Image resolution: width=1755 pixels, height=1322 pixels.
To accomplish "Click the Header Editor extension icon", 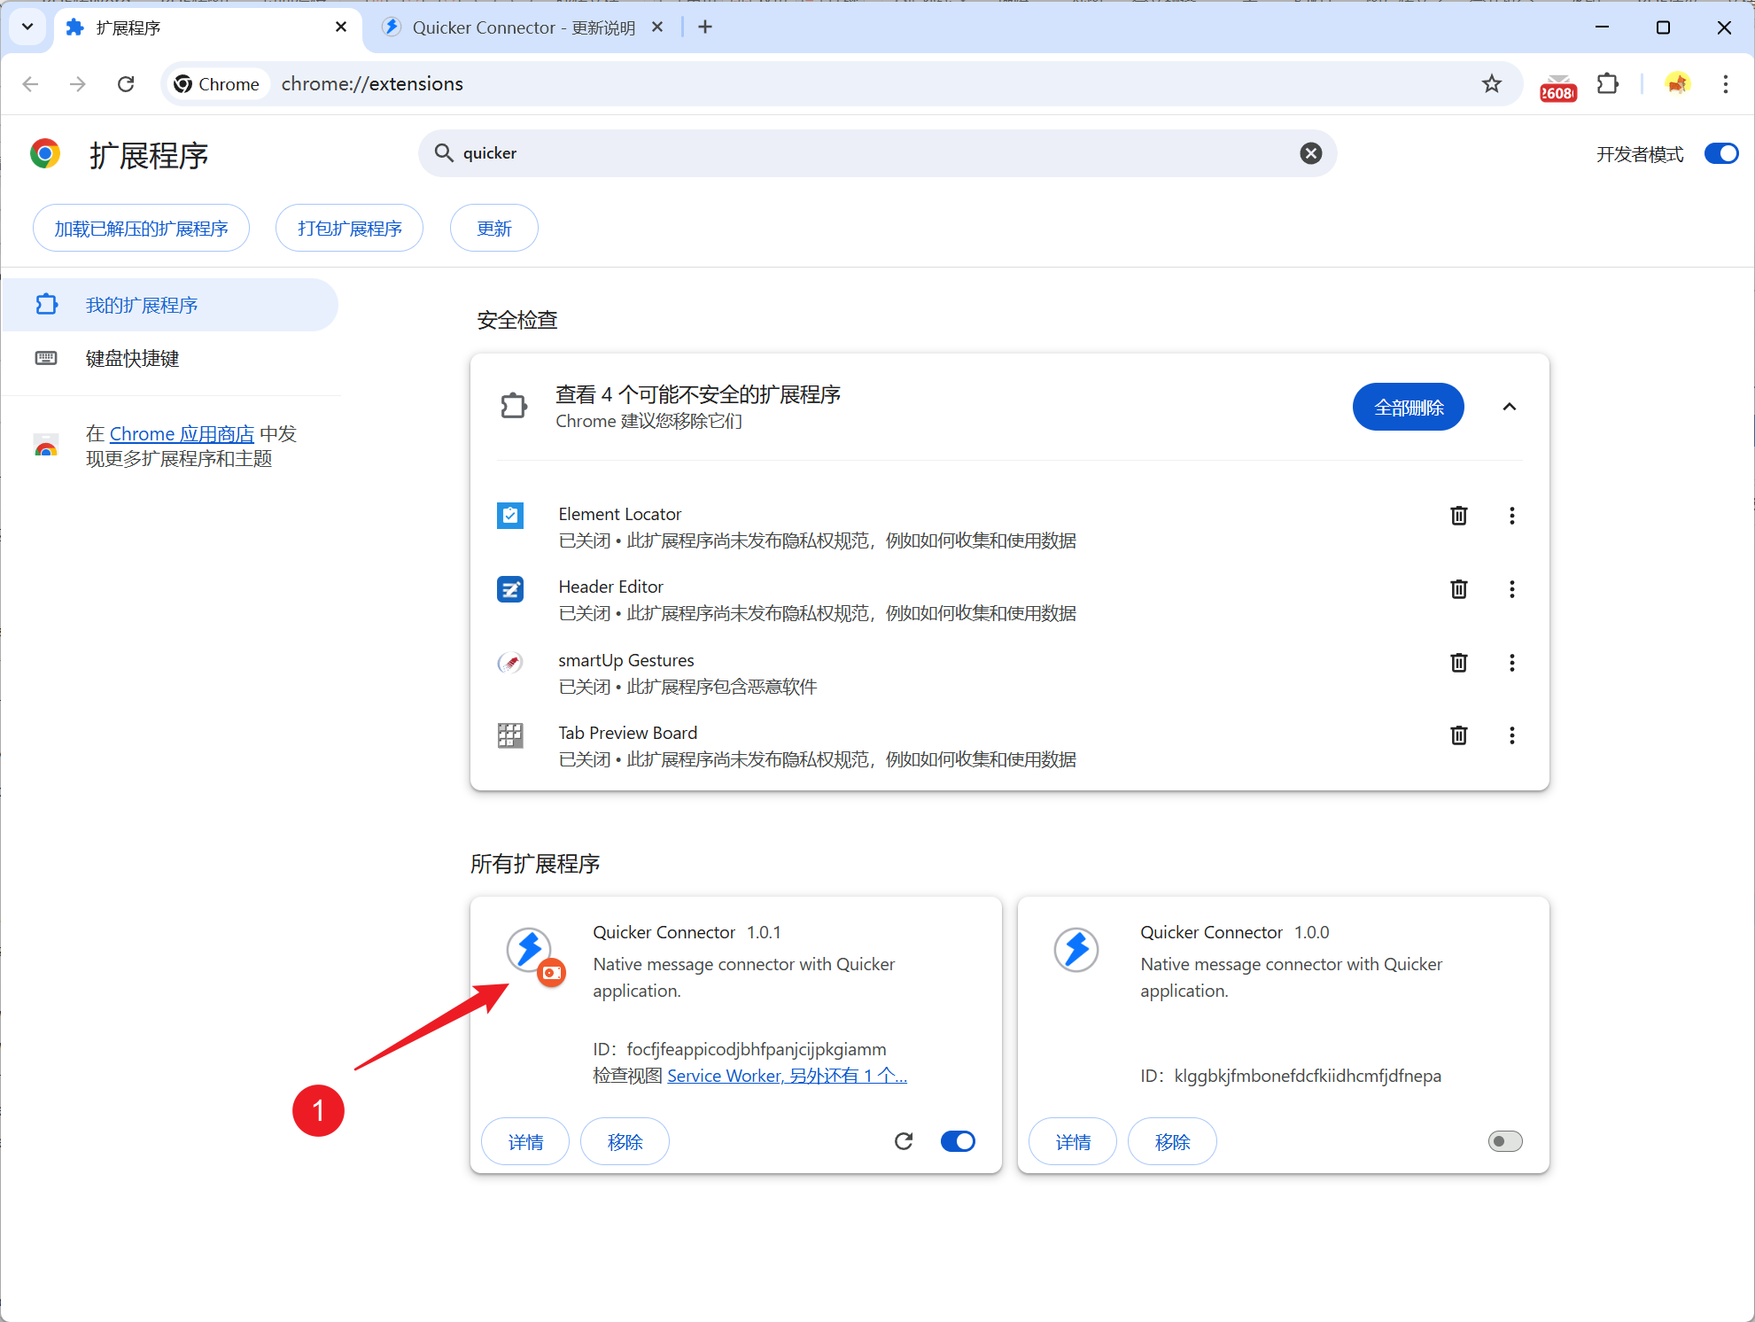I will click(510, 589).
